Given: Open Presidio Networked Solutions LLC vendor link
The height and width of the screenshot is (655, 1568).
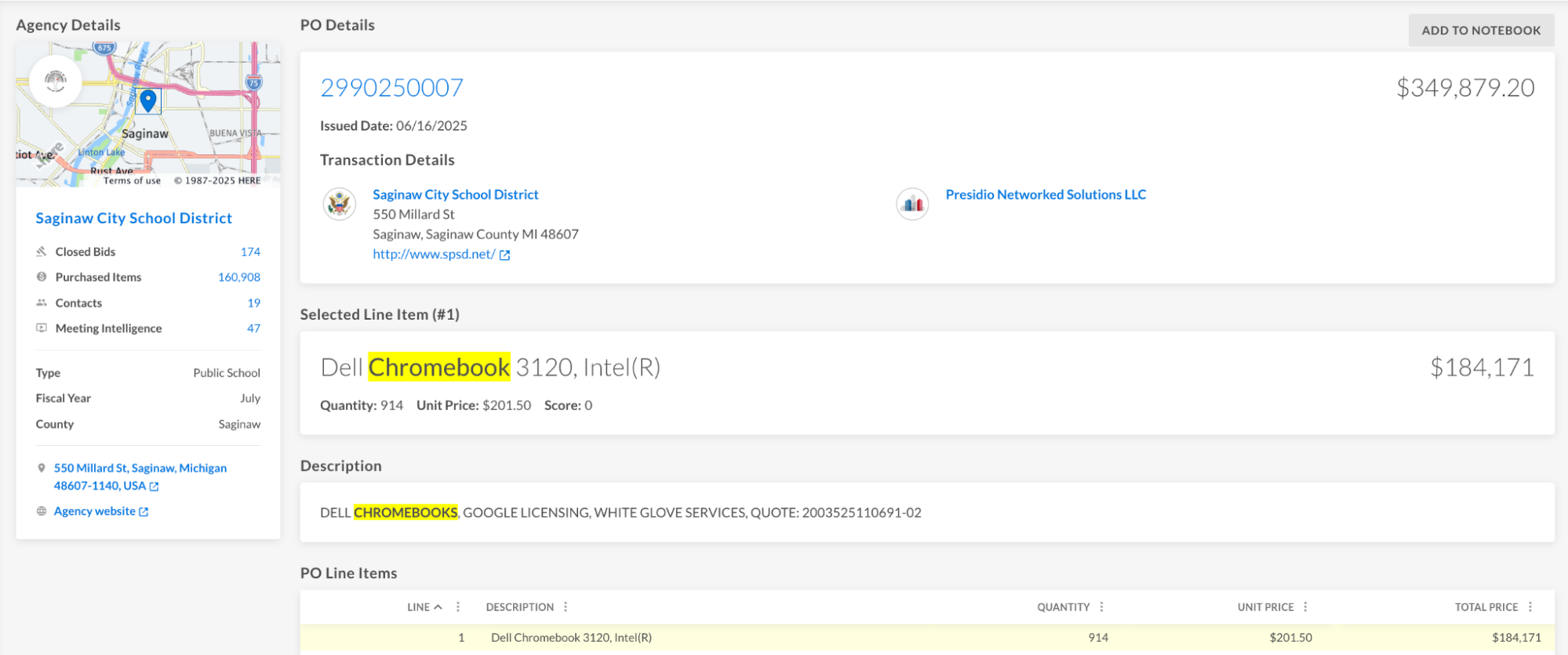Looking at the screenshot, I should tap(1045, 194).
